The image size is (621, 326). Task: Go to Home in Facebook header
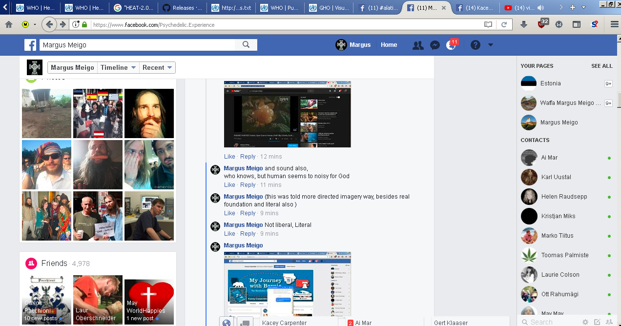click(389, 45)
